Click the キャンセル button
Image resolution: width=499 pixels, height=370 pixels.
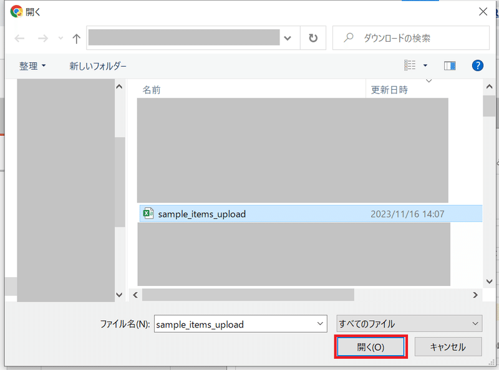point(448,347)
